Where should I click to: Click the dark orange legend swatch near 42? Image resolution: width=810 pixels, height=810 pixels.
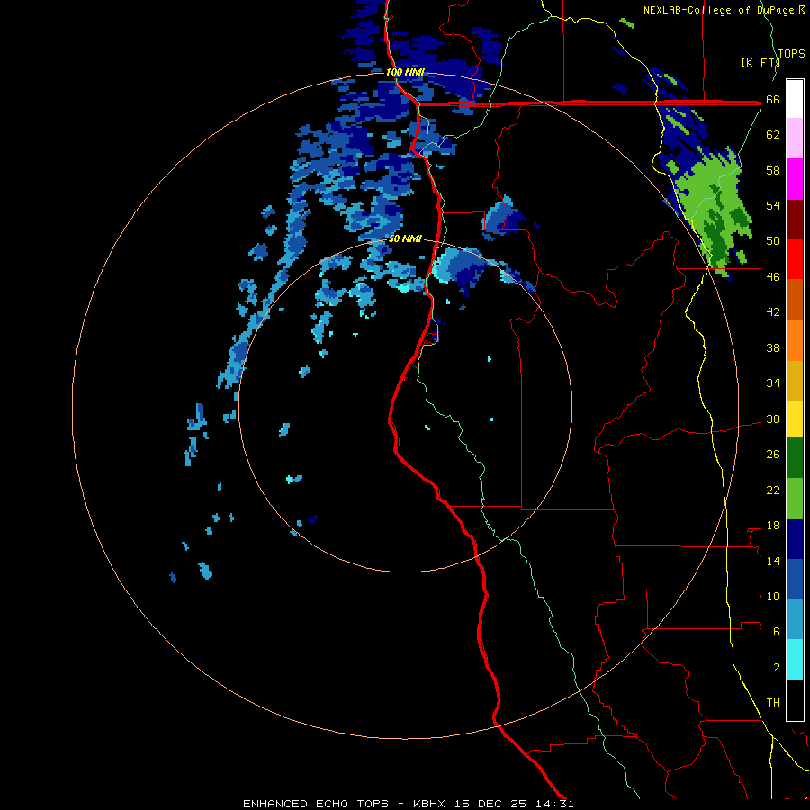pos(795,299)
